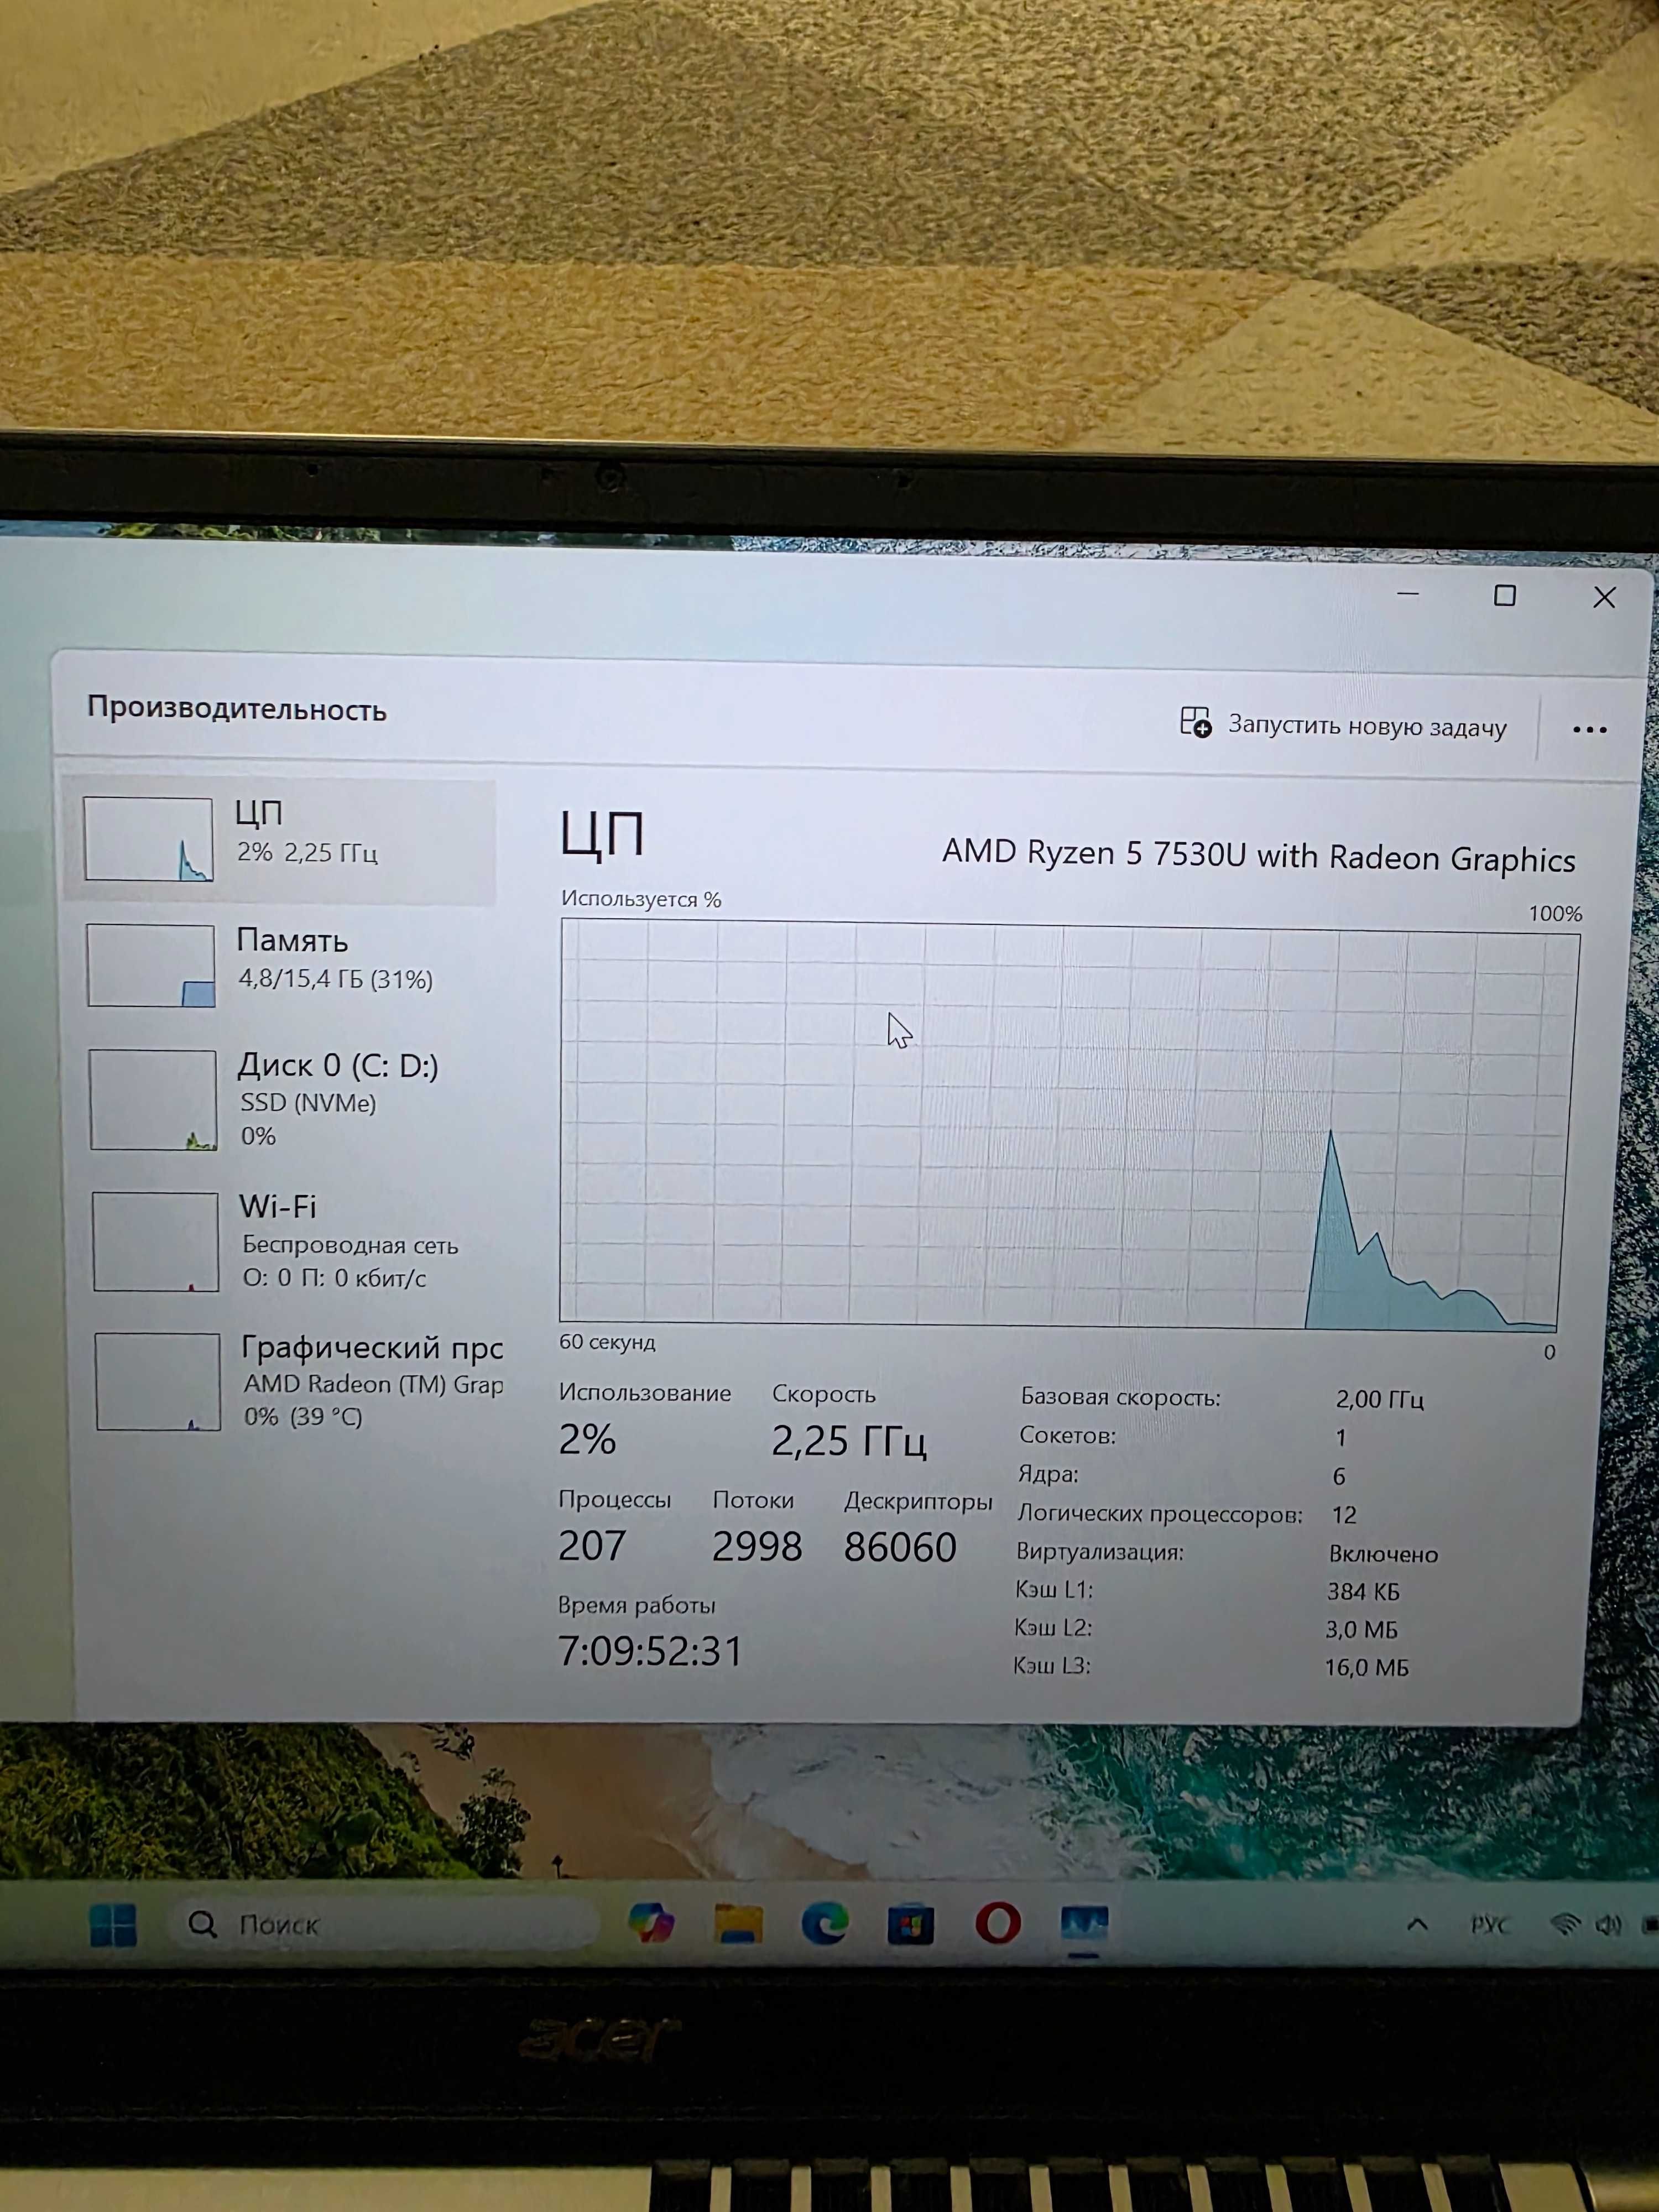Screen dimensions: 1659x2212
Task: Open the volume tray icon
Action: (1608, 1925)
